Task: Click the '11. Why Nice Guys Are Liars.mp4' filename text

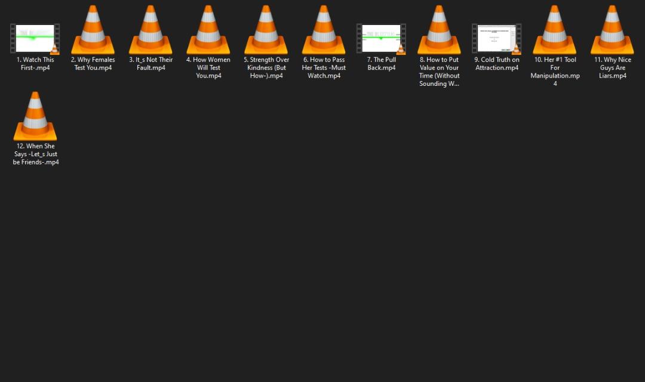Action: pyautogui.click(x=612, y=68)
